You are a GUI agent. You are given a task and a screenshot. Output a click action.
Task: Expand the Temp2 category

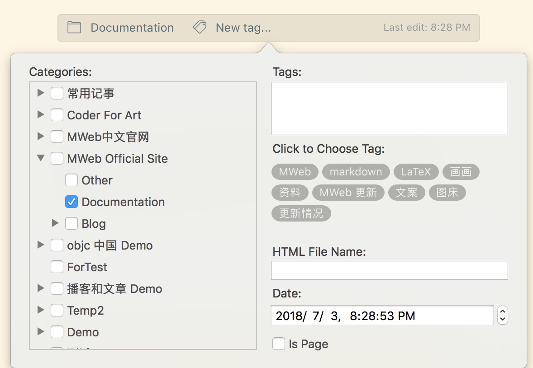coord(41,310)
